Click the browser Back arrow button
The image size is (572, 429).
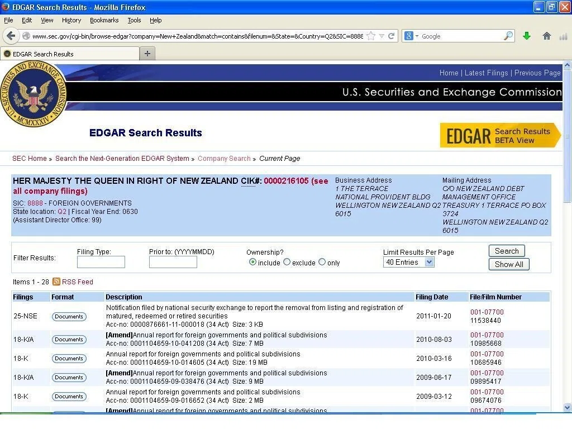tap(11, 36)
